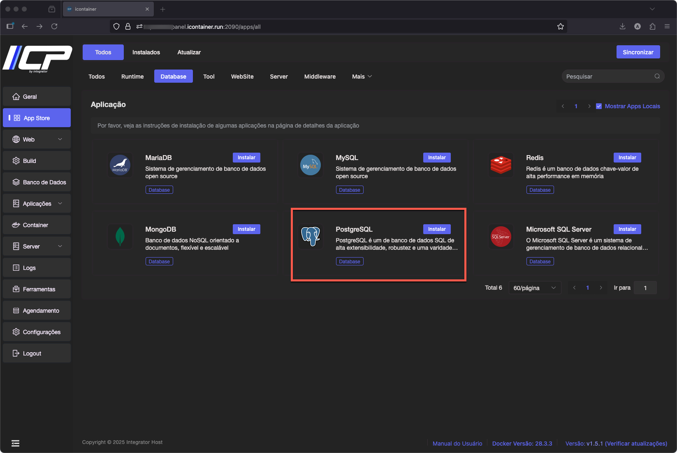Click the Redis red cube icon

click(501, 165)
